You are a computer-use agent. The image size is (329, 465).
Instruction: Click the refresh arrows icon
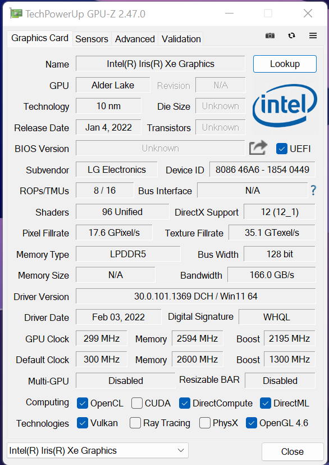point(291,36)
